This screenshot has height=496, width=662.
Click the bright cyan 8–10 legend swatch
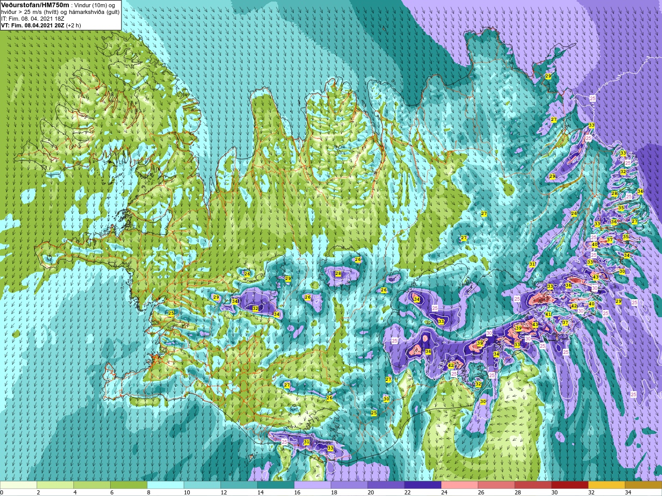(165, 485)
